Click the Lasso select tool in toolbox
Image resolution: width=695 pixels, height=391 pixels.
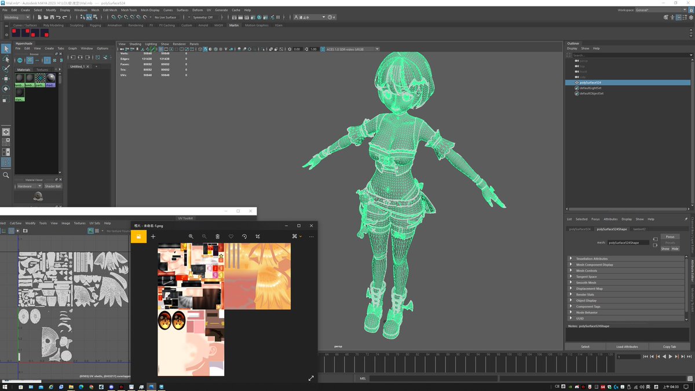(6, 59)
